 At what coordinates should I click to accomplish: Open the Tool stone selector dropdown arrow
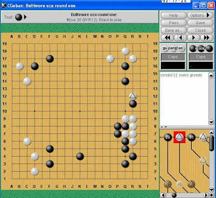point(25,17)
